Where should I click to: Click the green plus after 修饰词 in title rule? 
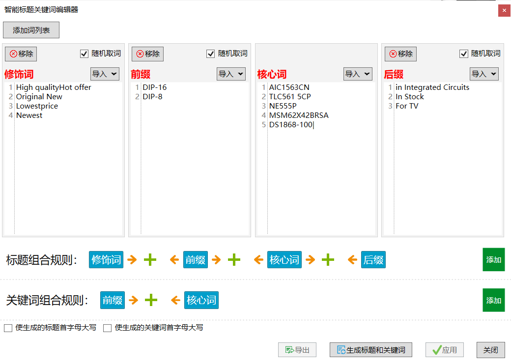click(x=150, y=260)
